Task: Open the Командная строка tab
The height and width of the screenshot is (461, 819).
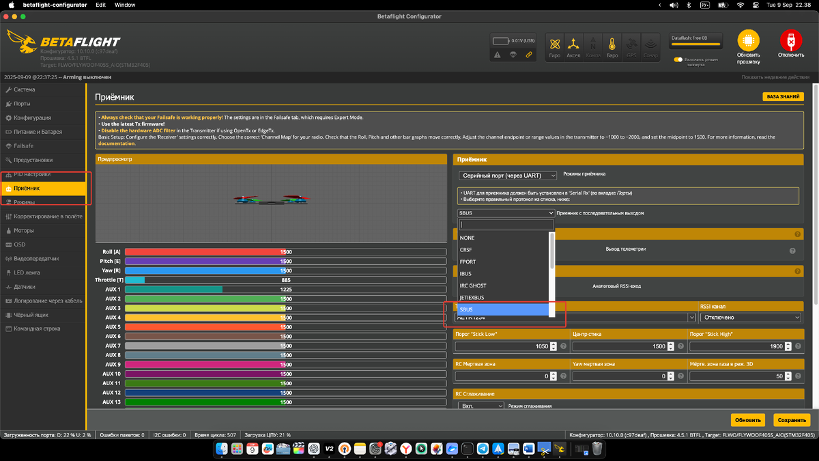Action: coord(44,329)
